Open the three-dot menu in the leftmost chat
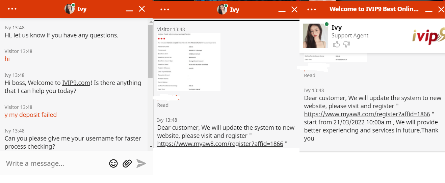 pyautogui.click(x=12, y=9)
